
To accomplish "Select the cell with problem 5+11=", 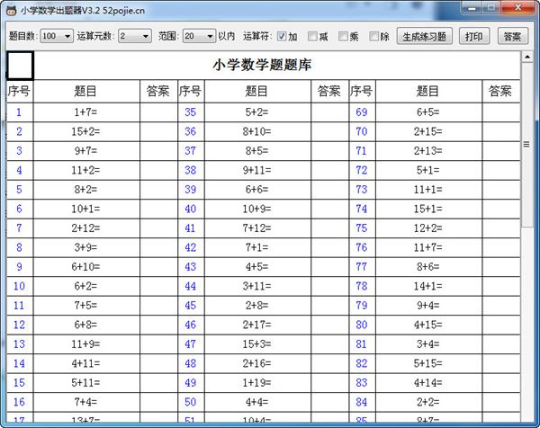I will click(x=86, y=382).
